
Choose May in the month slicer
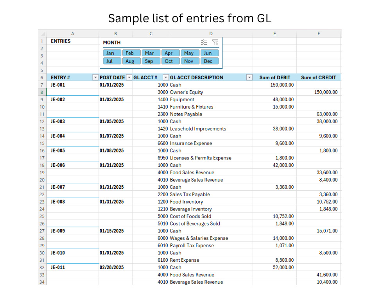click(190, 53)
